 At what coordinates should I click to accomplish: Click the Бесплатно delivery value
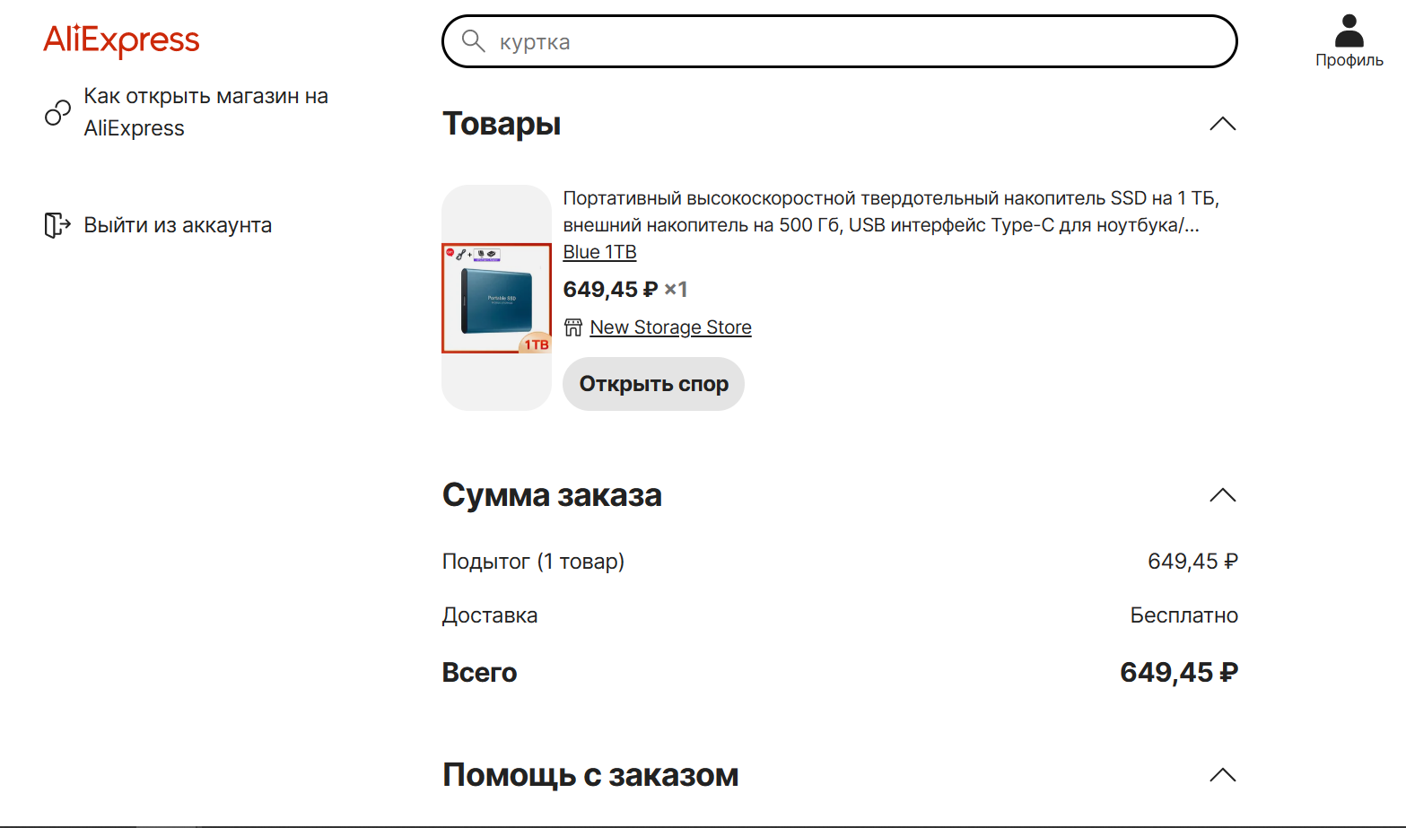(x=1183, y=615)
